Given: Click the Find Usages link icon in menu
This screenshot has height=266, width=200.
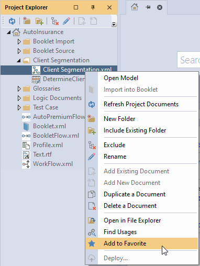Looking at the screenshot, I should pos(92,232).
